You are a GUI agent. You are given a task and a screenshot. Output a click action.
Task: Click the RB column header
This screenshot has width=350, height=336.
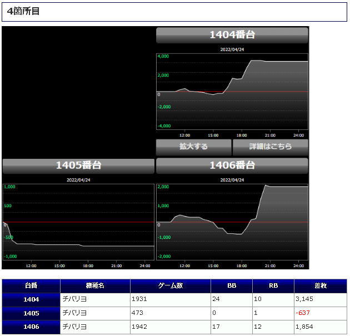273,286
